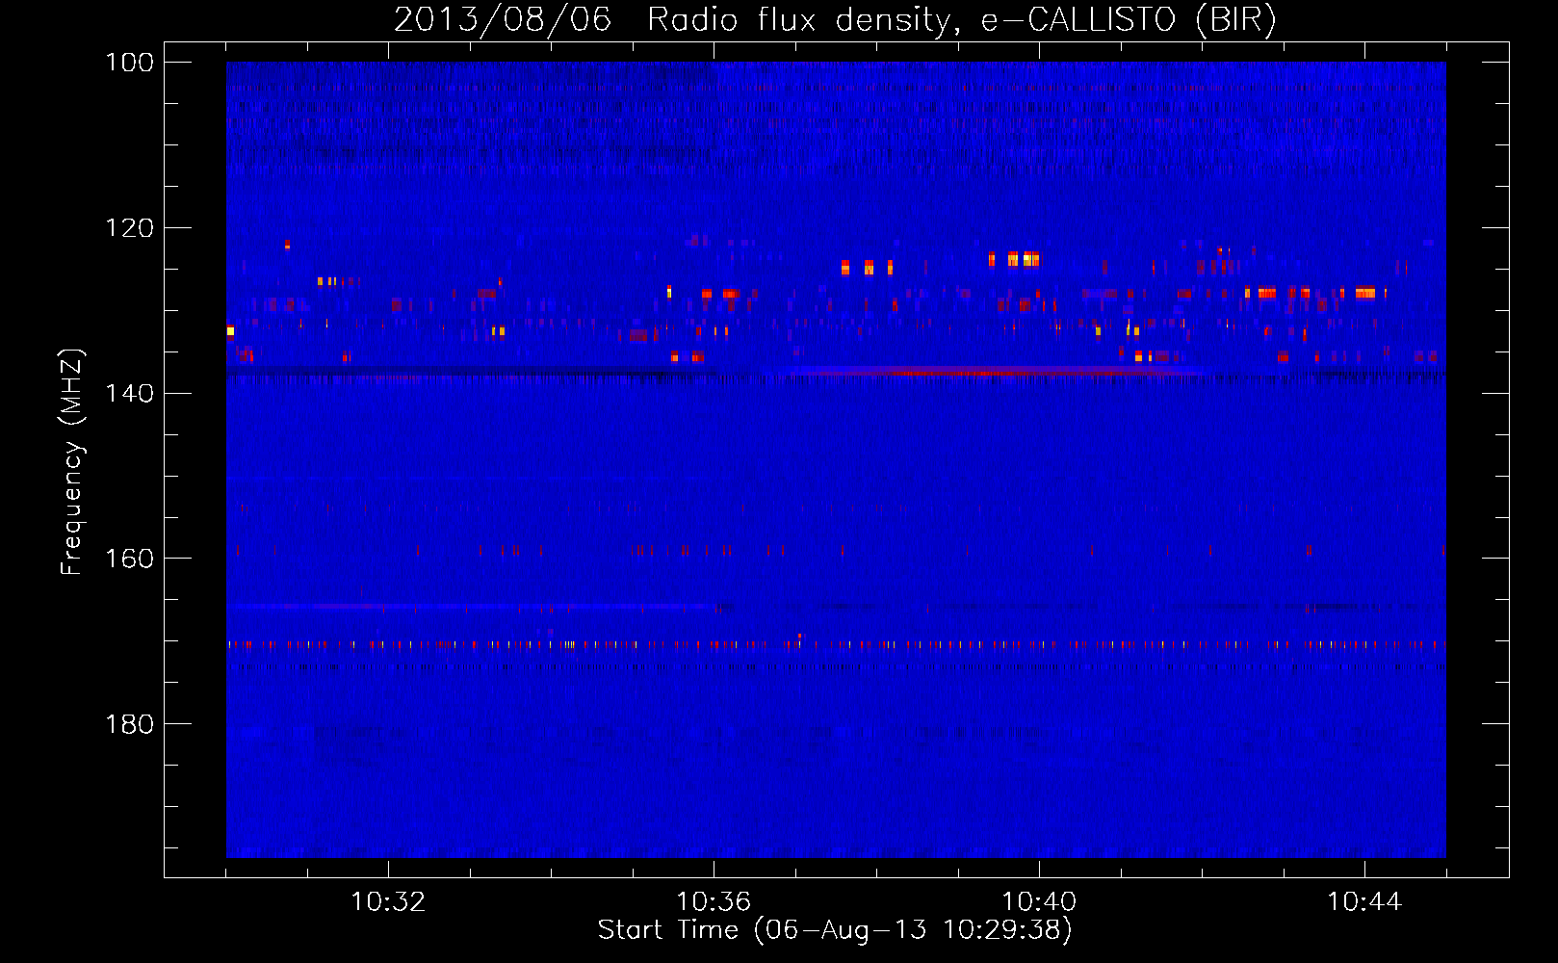Click the 10:36 time tick label
The height and width of the screenshot is (963, 1558).
click(714, 902)
